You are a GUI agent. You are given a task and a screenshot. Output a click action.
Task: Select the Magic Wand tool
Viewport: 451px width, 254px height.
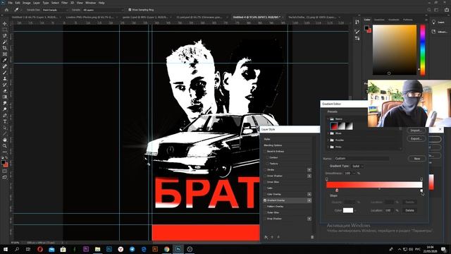pos(5,42)
